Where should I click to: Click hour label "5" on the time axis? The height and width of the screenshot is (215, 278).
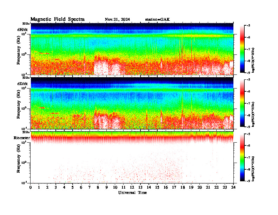[x=73, y=188]
